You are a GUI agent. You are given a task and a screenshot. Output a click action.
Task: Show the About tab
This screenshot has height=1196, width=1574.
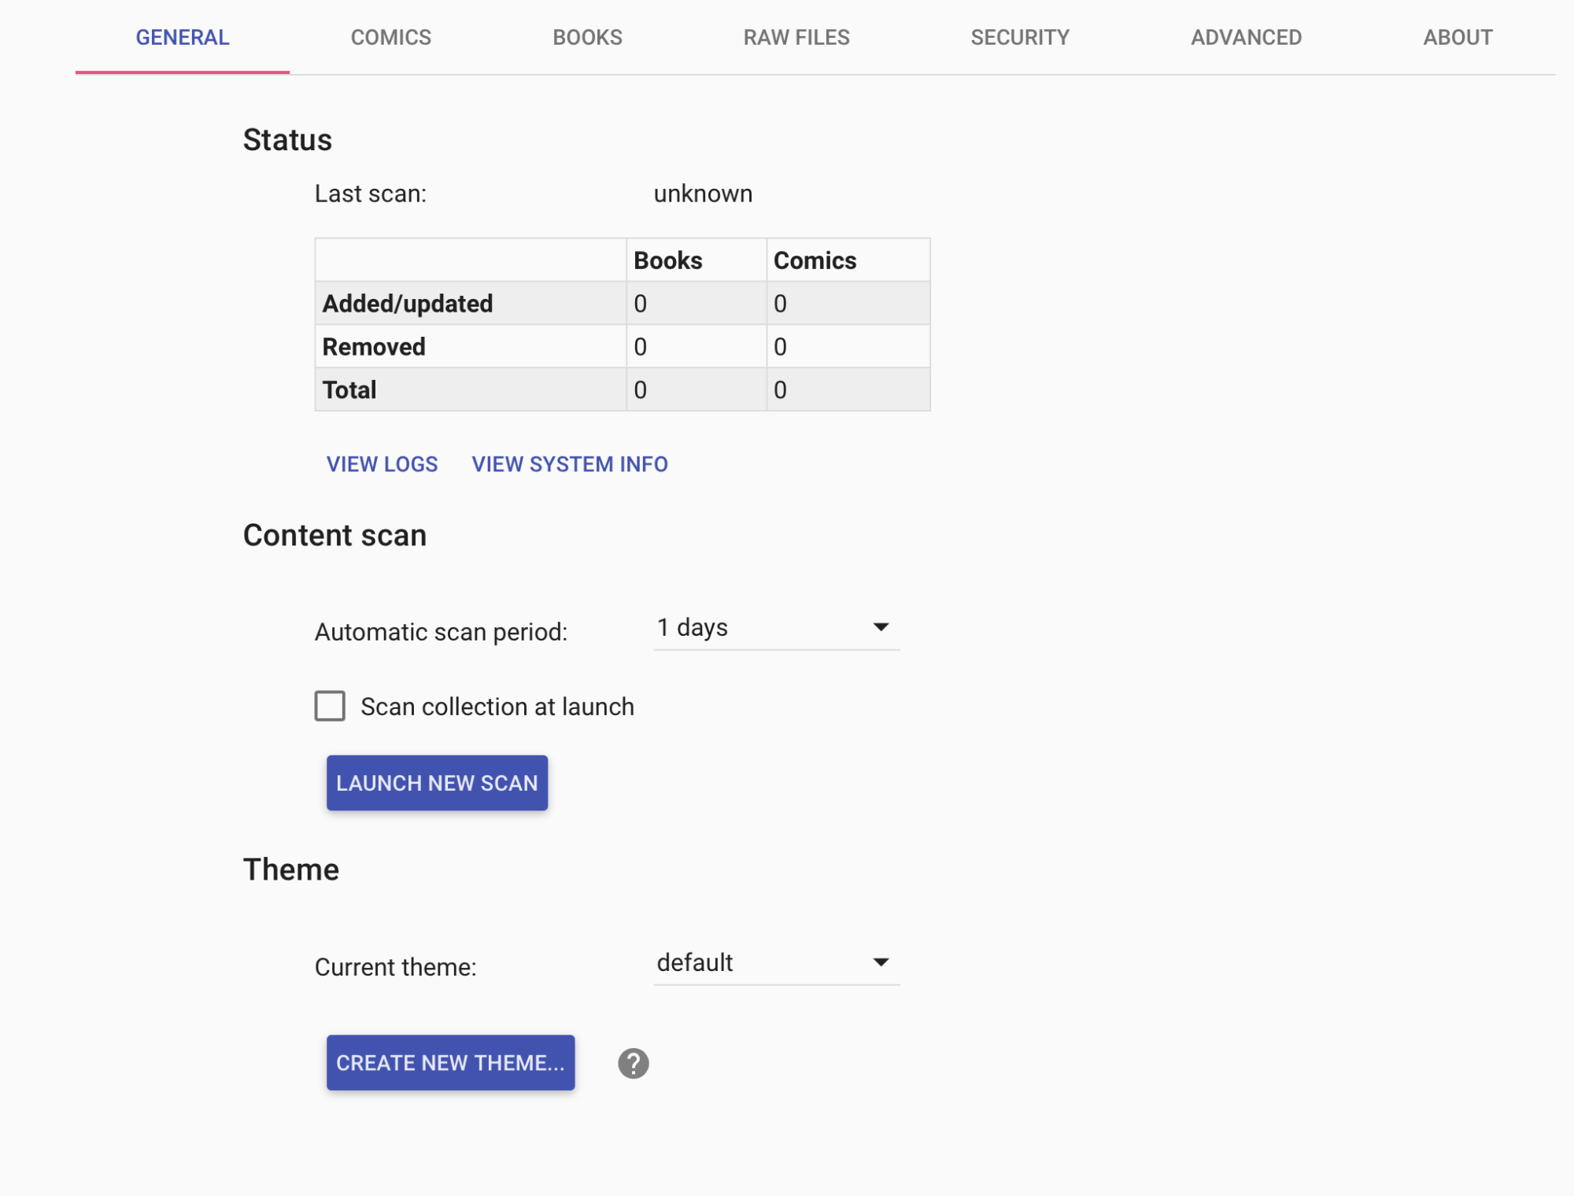click(1458, 37)
